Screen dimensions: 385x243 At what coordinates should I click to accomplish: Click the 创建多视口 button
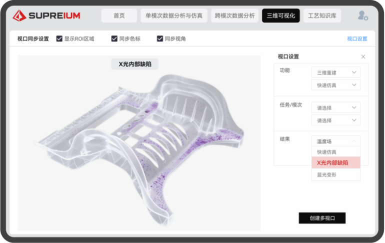coord(322,218)
